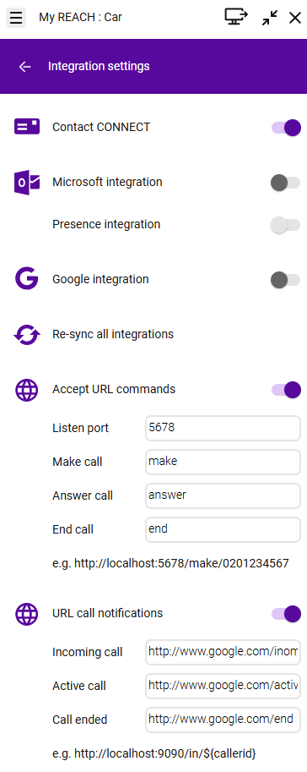Click the Microsoft Outlook icon
The height and width of the screenshot is (772, 307).
click(26, 182)
